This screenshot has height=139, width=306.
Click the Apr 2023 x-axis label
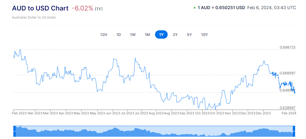(66, 113)
